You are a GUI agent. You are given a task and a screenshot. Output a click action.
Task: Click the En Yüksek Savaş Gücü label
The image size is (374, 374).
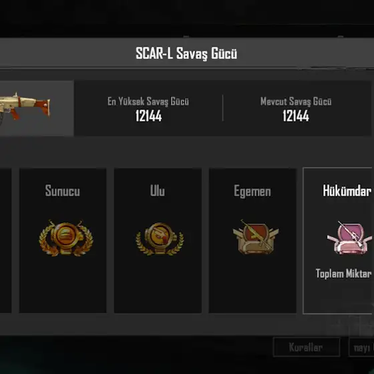[148, 102]
